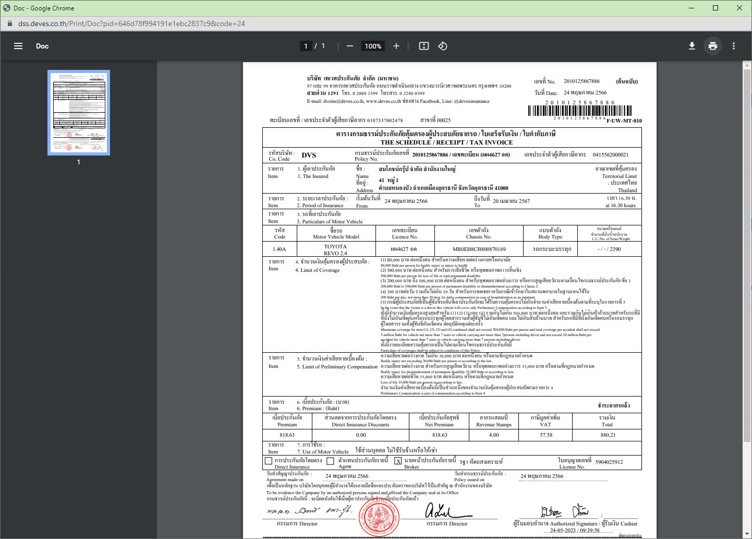The width and height of the screenshot is (752, 539).
Task: Click the Co. Code value DVS
Action: (x=309, y=155)
